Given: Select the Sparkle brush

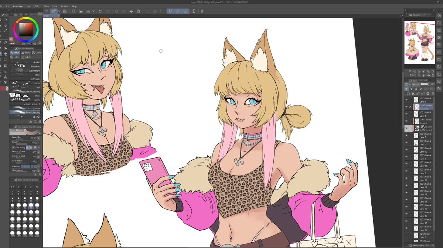Looking at the screenshot, I should pos(25,62).
